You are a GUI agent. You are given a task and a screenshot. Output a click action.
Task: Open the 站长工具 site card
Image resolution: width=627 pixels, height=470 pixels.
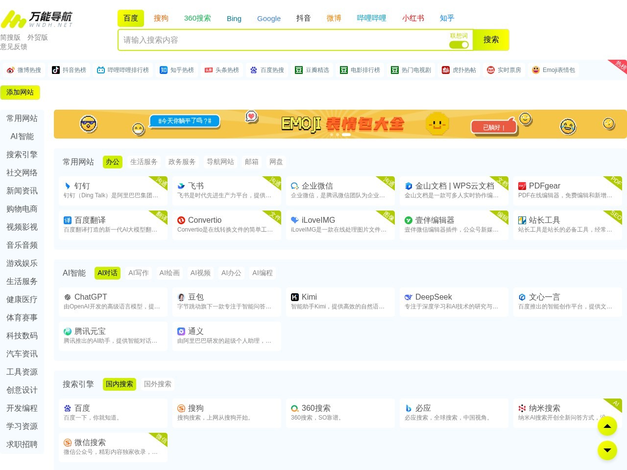pos(568,225)
